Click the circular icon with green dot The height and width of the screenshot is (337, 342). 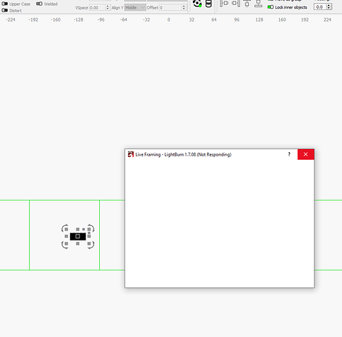click(x=197, y=3)
